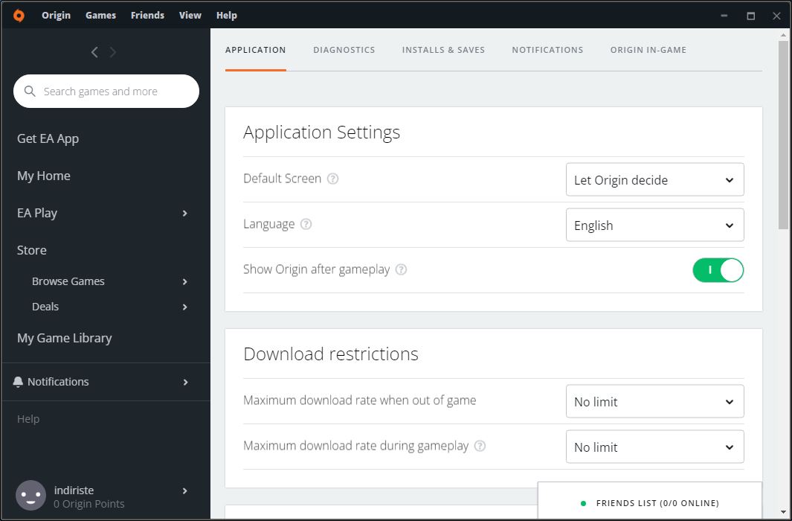Expand the indiriste account menu arrow
The height and width of the screenshot is (521, 792).
pos(185,490)
